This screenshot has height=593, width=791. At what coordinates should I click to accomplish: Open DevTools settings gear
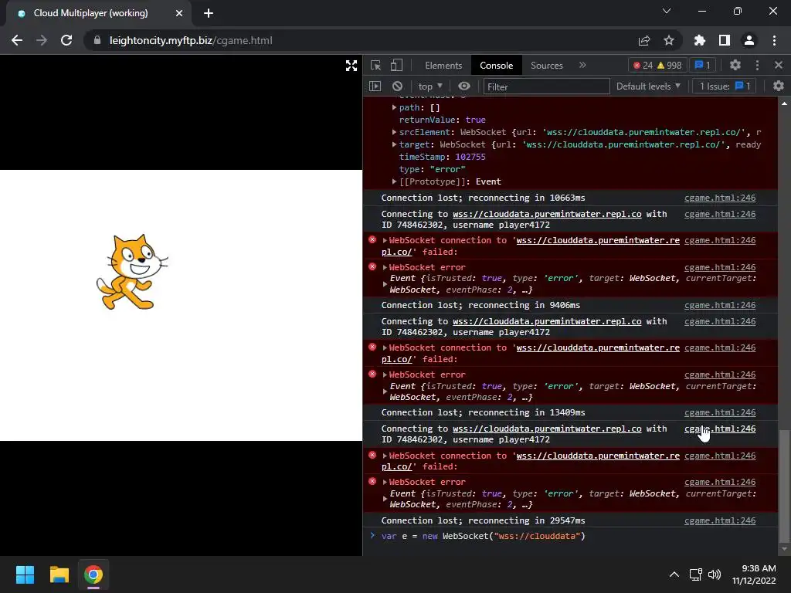pos(735,65)
